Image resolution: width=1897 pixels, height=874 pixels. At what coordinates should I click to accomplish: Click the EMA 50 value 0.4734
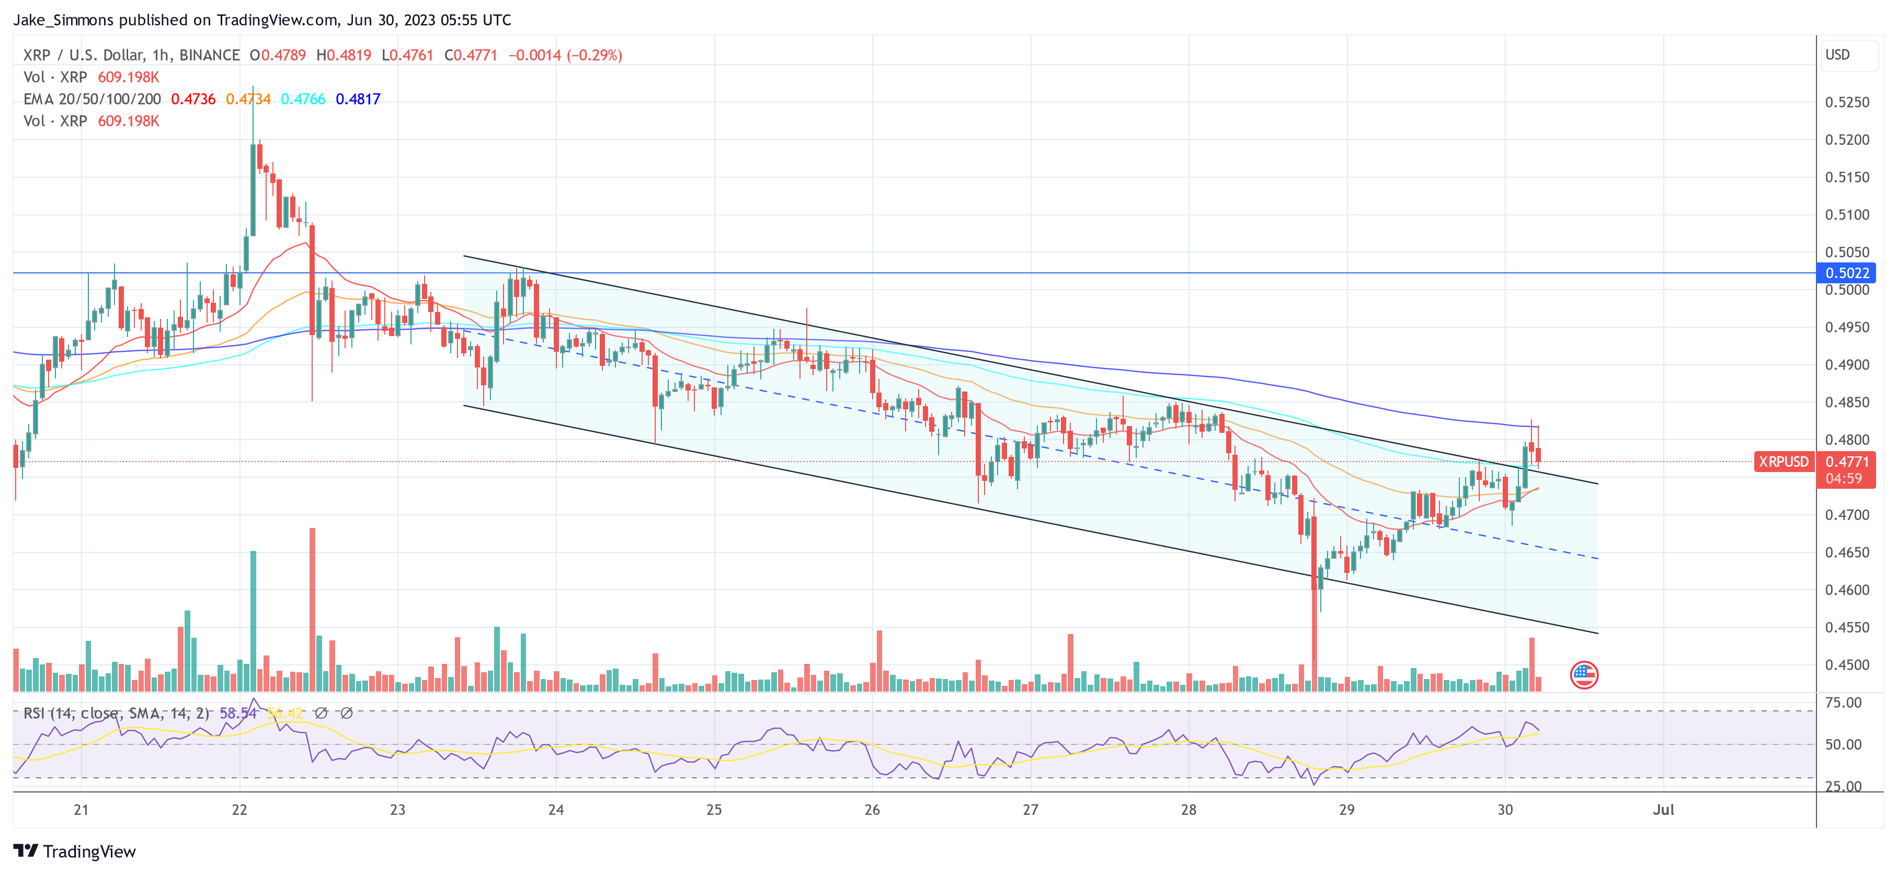[x=248, y=99]
